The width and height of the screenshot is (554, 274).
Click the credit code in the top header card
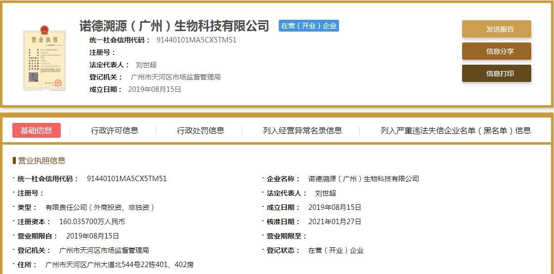tap(196, 40)
